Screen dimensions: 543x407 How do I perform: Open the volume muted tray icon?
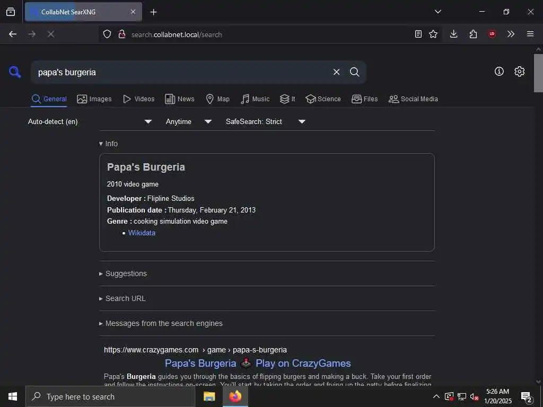474,396
